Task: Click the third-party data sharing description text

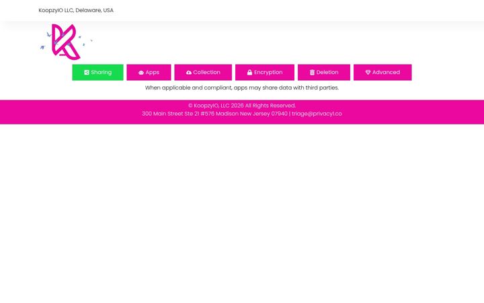Action: (242, 88)
